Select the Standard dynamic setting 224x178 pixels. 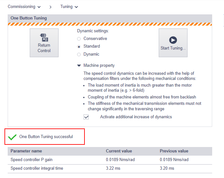79,47
